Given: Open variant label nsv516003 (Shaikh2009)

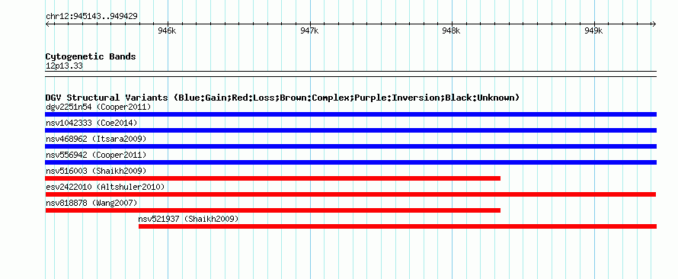Looking at the screenshot, I should [96, 171].
